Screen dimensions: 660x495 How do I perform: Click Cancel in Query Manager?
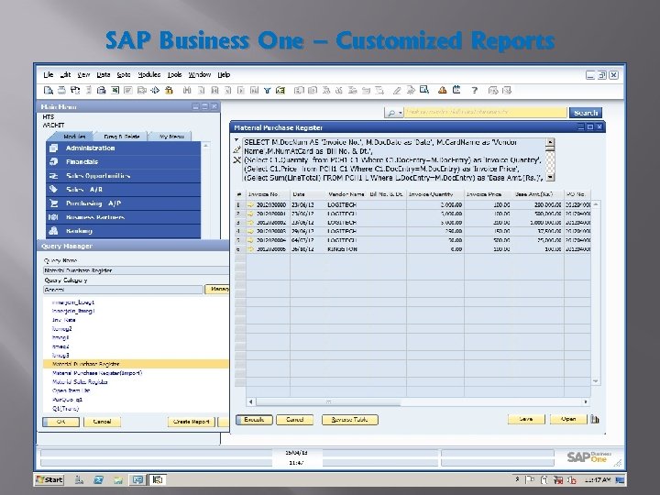pos(102,422)
